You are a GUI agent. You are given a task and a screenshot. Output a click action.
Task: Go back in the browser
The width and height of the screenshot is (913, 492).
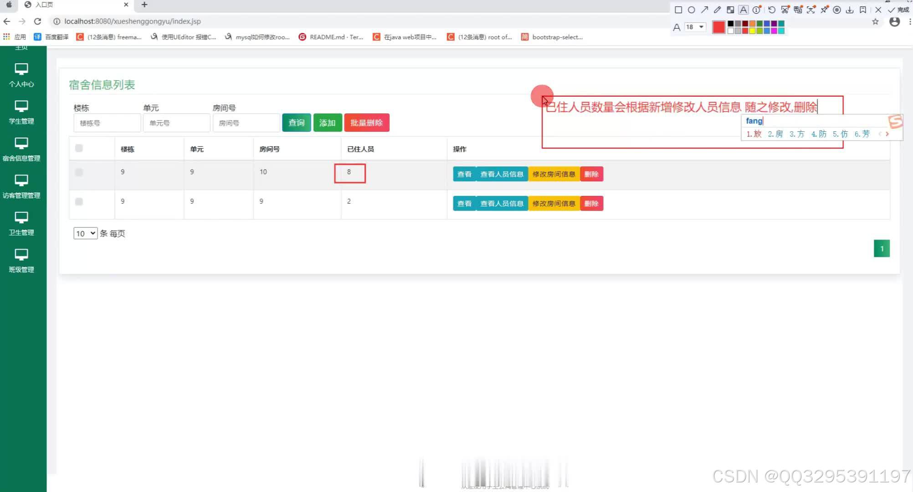(7, 21)
